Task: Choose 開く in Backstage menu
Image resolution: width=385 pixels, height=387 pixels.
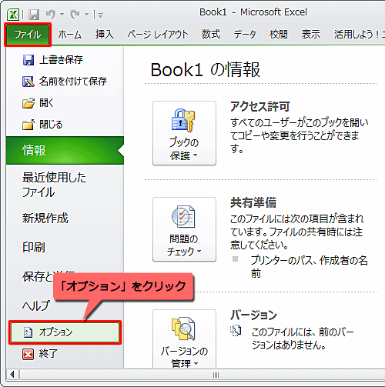Action: click(x=46, y=103)
